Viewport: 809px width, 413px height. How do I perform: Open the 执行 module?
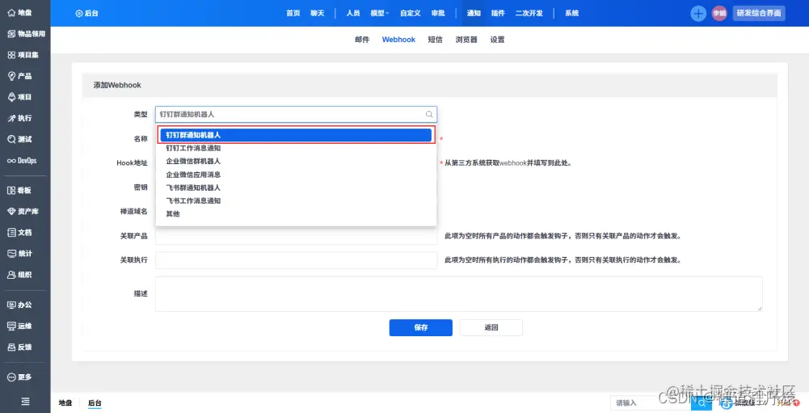tap(19, 118)
